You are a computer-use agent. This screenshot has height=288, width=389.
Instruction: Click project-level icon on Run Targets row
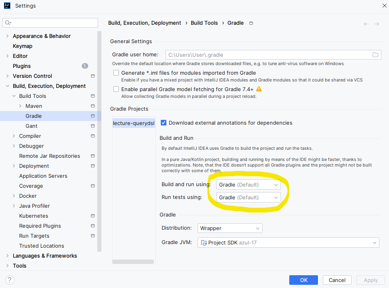point(93,236)
